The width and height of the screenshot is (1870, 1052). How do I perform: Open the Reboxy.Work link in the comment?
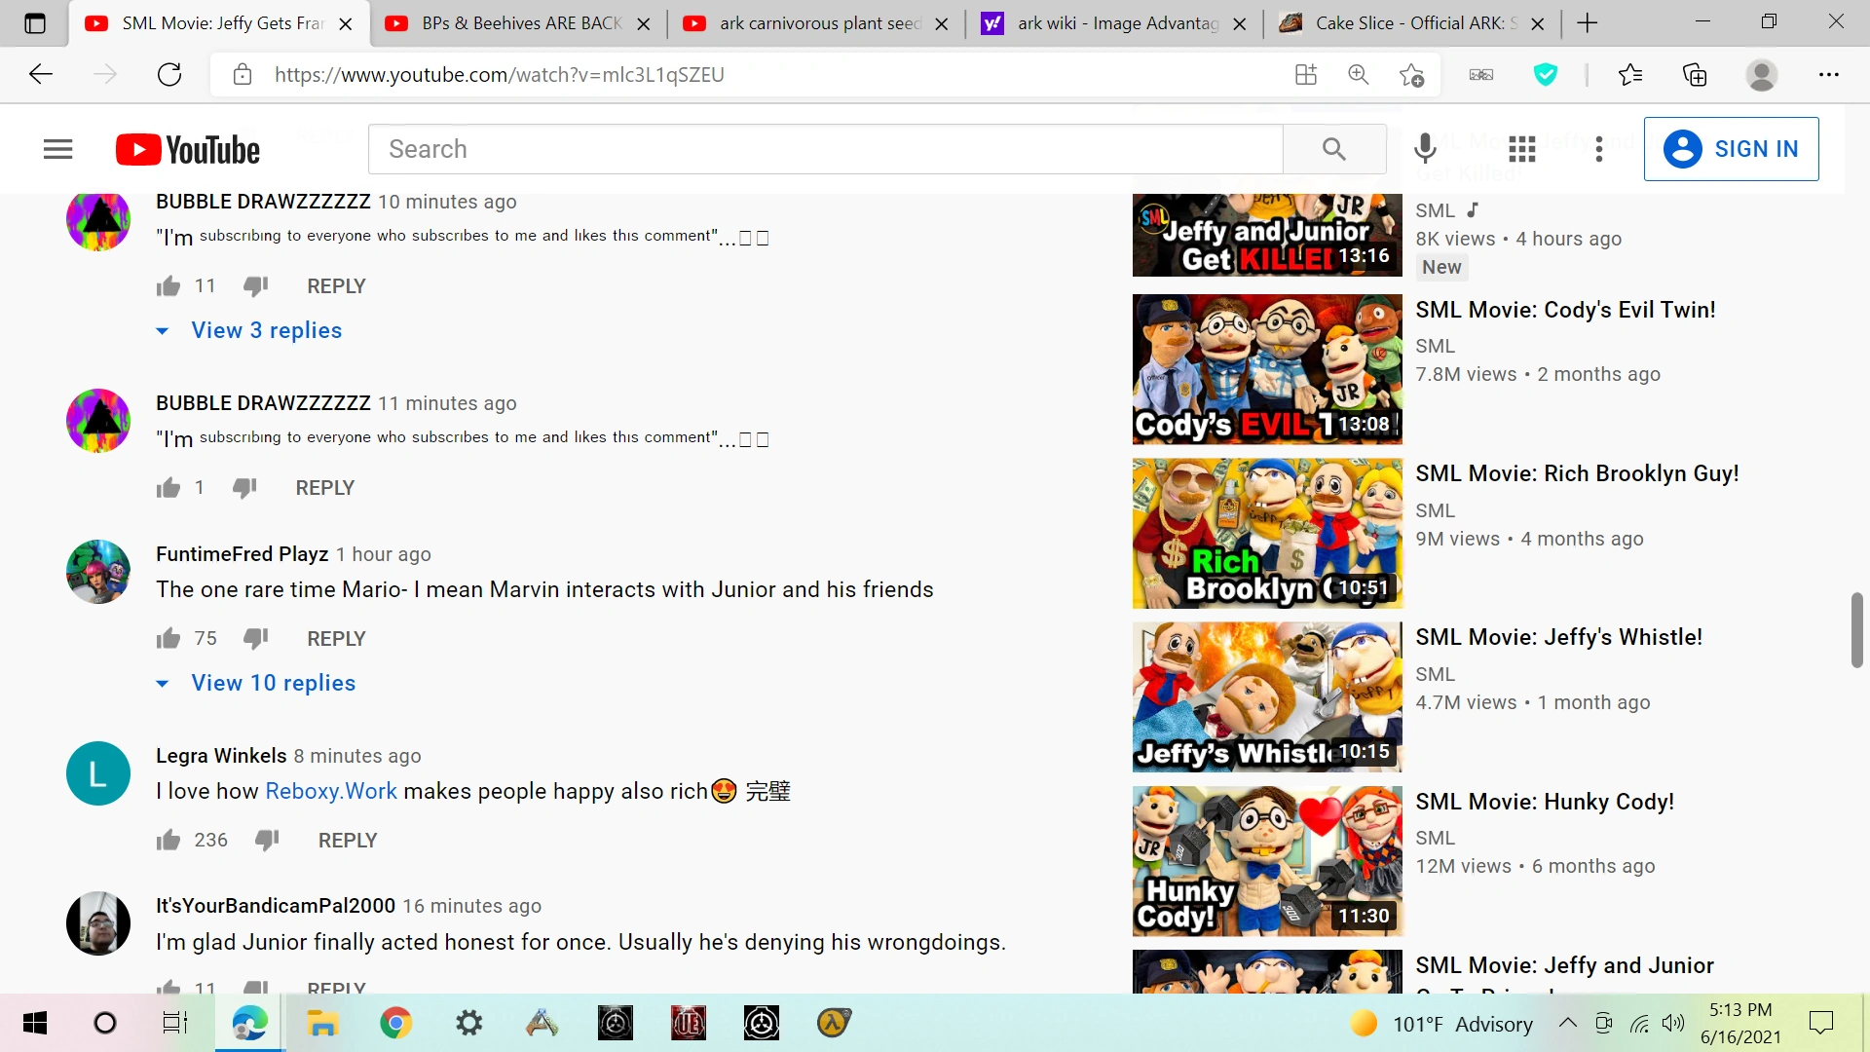coord(330,791)
